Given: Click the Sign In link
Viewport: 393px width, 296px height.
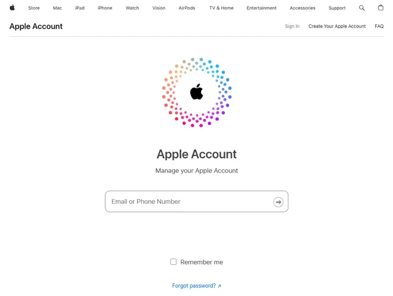Looking at the screenshot, I should coord(292,27).
